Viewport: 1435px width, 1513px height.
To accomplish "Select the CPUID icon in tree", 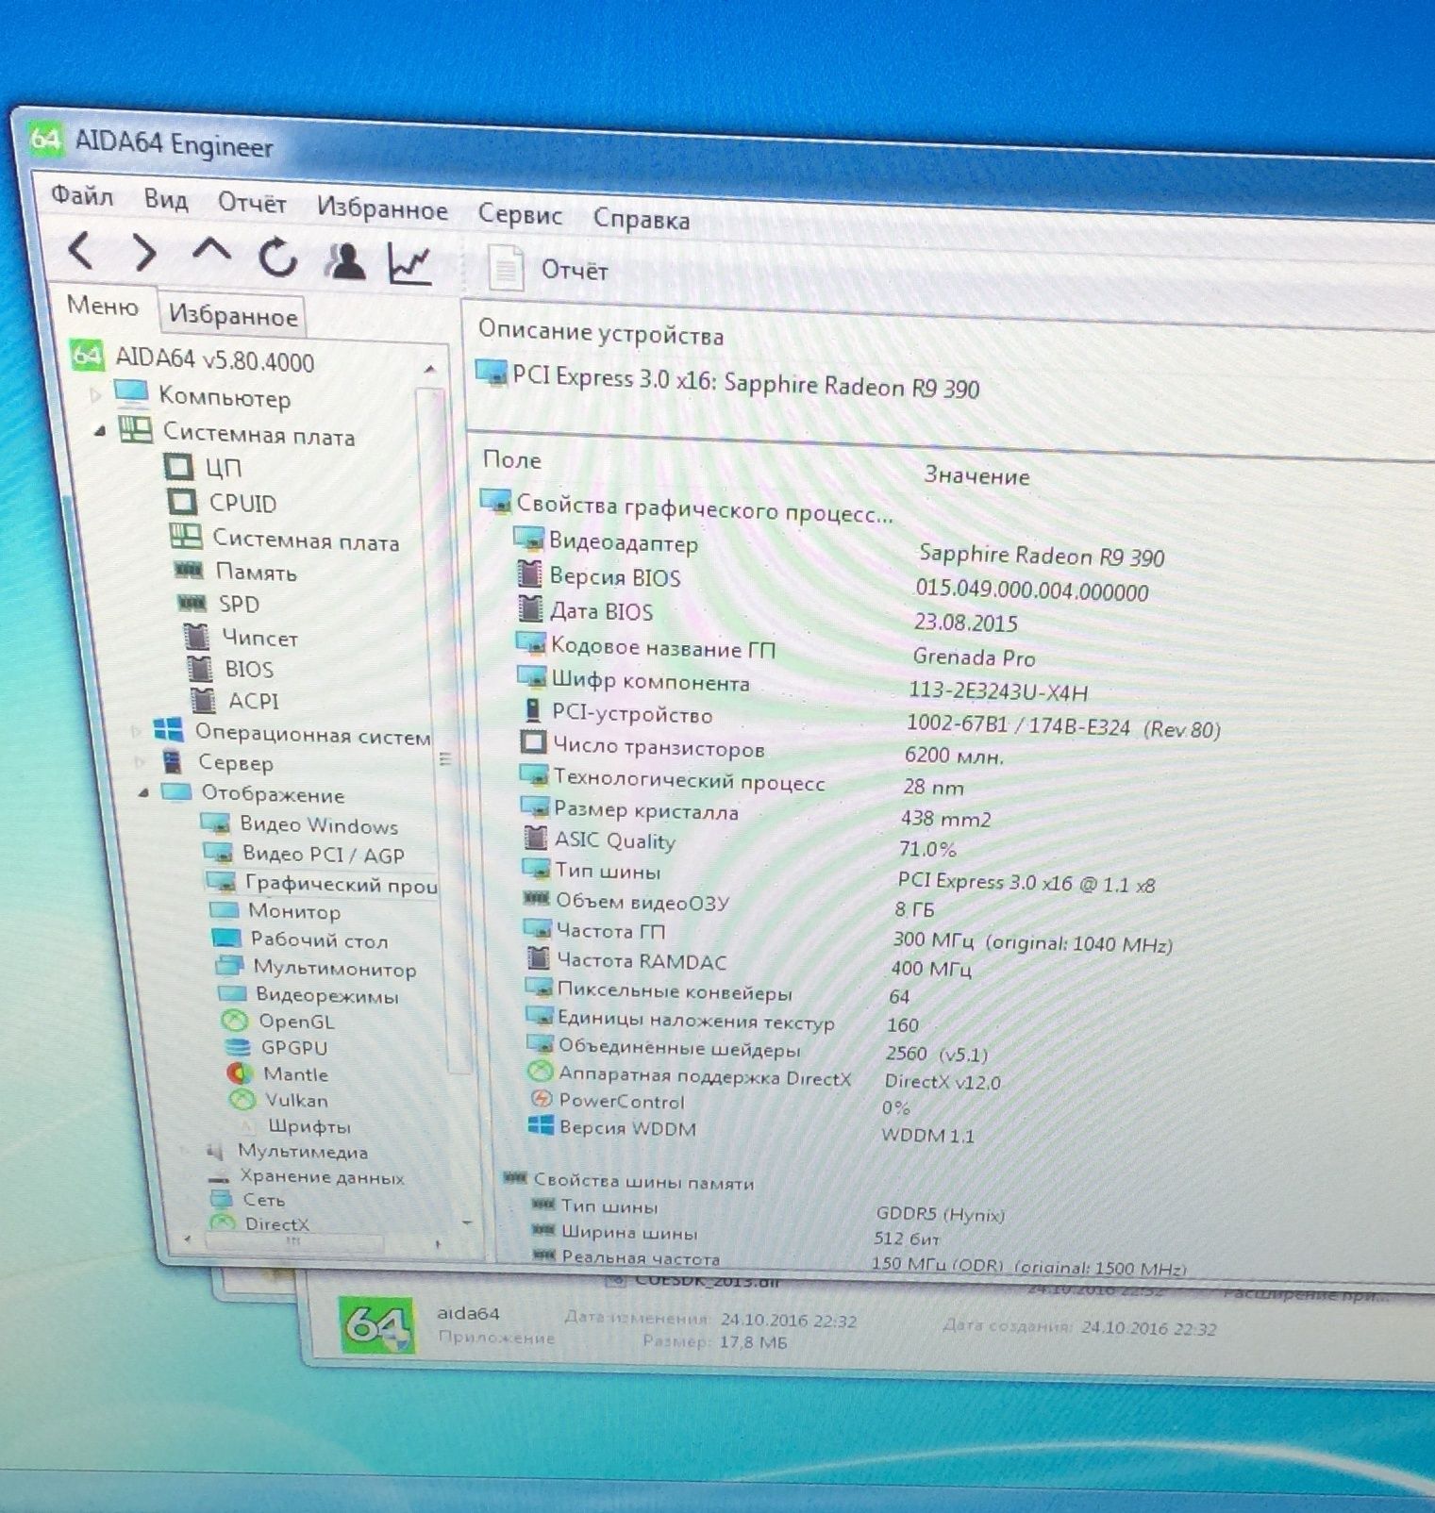I will [x=181, y=501].
